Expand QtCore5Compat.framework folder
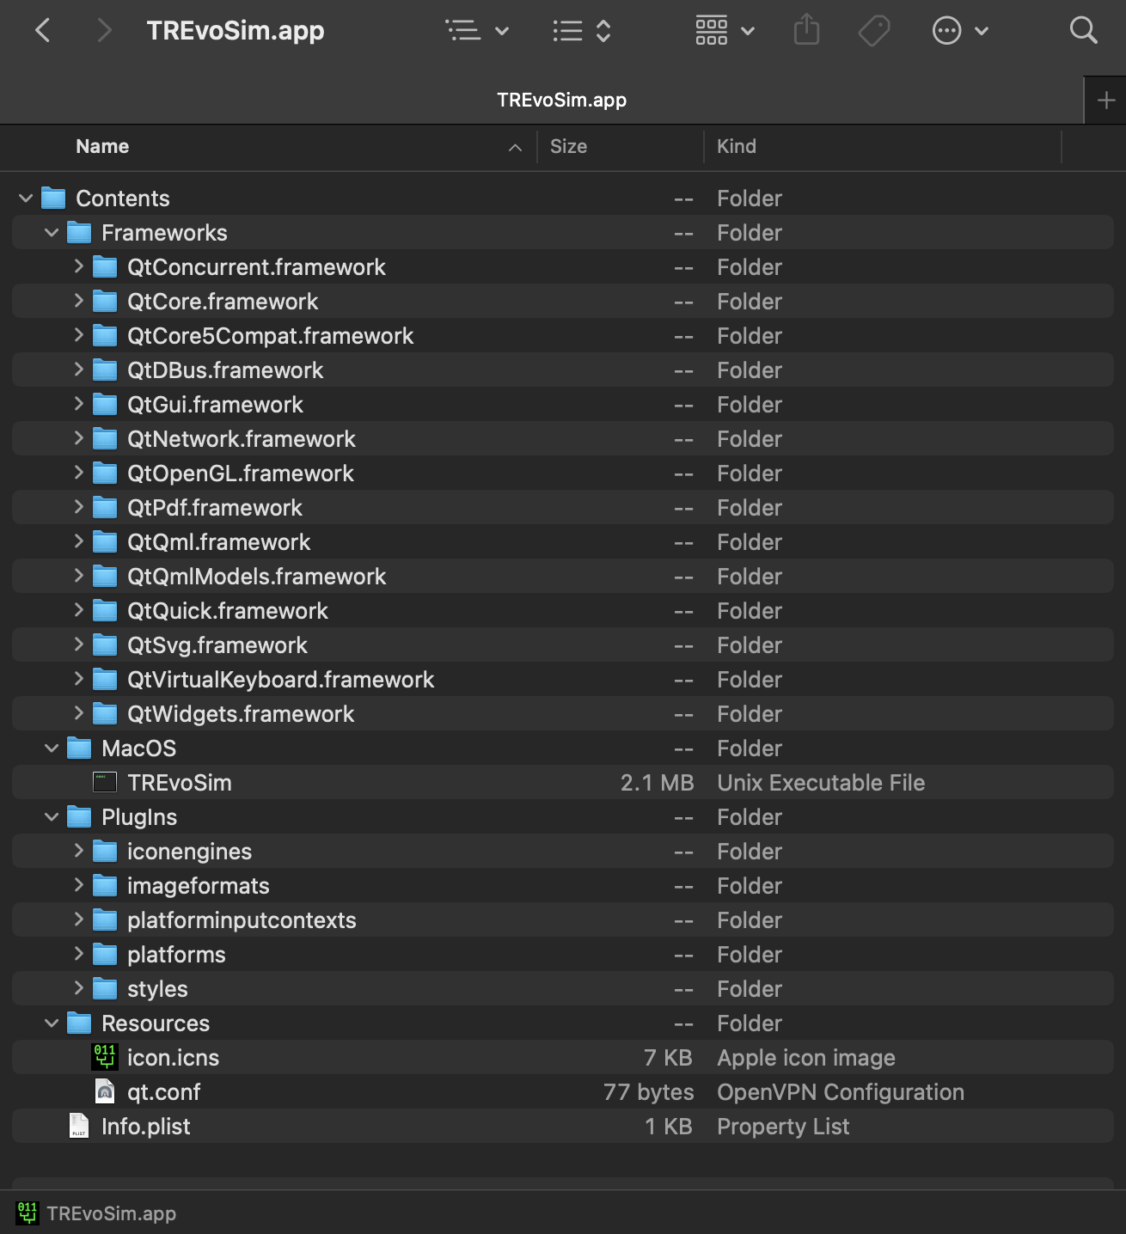This screenshot has height=1234, width=1126. click(x=78, y=335)
